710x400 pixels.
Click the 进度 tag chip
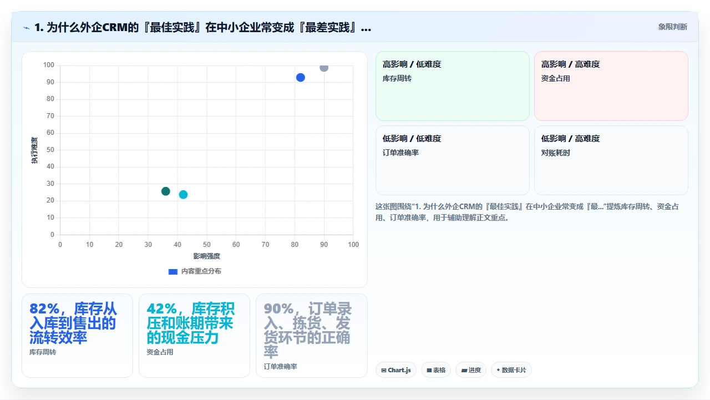[471, 370]
